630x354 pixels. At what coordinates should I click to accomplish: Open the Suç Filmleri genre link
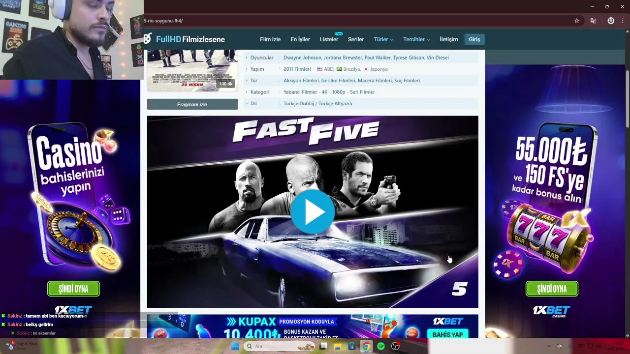click(x=407, y=81)
